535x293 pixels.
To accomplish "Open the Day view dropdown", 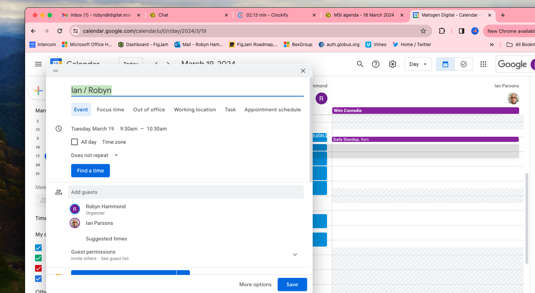I will (418, 64).
